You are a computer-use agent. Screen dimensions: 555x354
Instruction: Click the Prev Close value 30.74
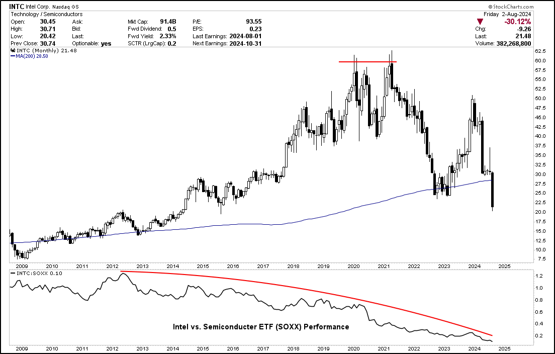[48, 44]
